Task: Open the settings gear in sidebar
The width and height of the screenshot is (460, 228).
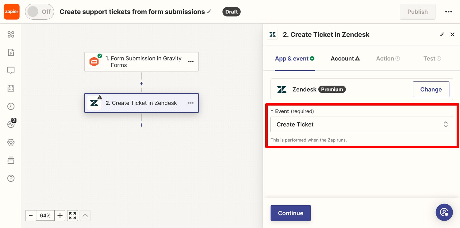Action: (x=11, y=142)
